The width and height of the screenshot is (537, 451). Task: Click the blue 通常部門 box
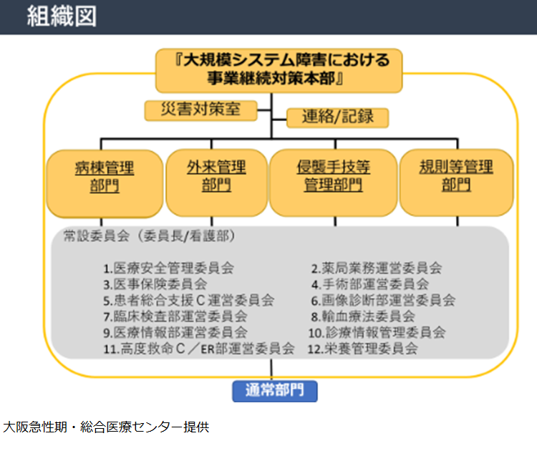pyautogui.click(x=274, y=391)
